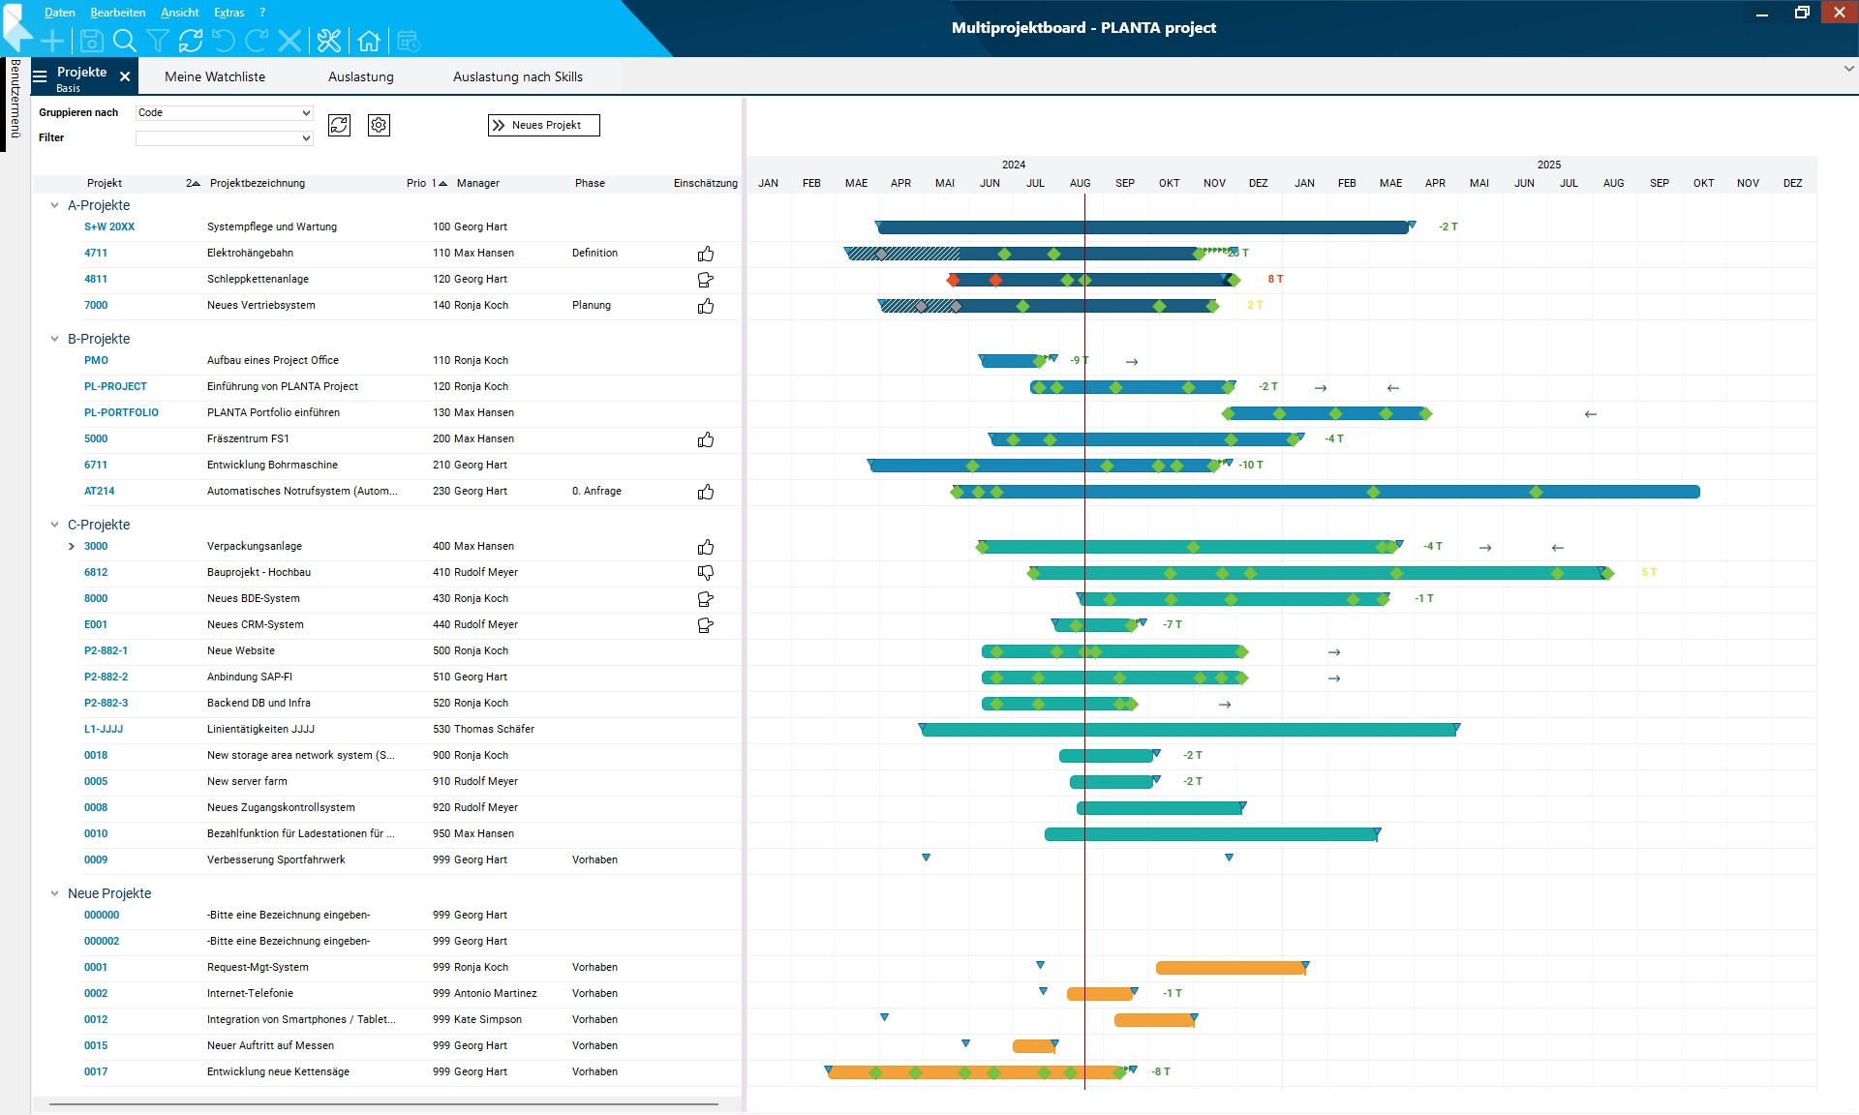
Task: Click thumbs-up rating for project 4711
Action: pos(706,254)
